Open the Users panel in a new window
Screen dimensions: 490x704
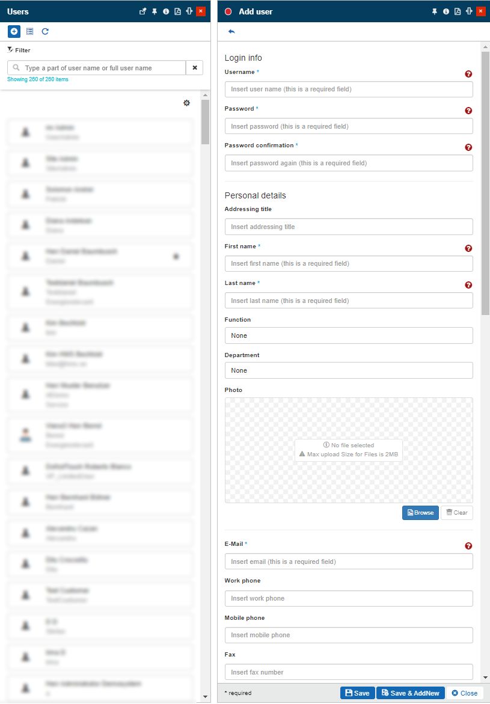(x=143, y=11)
